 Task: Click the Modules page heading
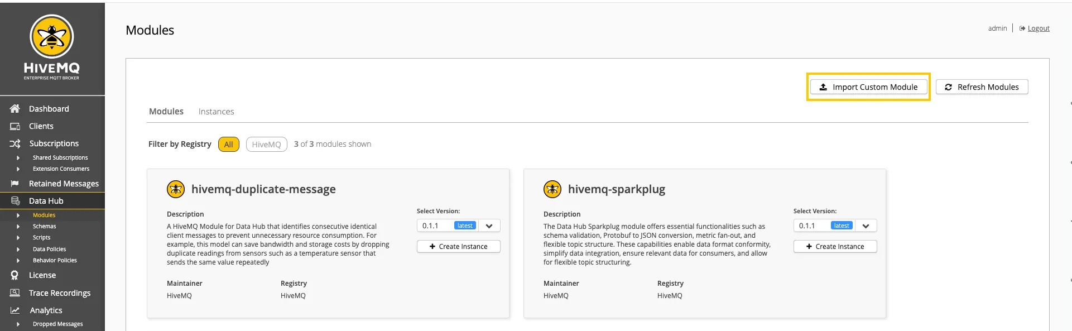pyautogui.click(x=150, y=30)
